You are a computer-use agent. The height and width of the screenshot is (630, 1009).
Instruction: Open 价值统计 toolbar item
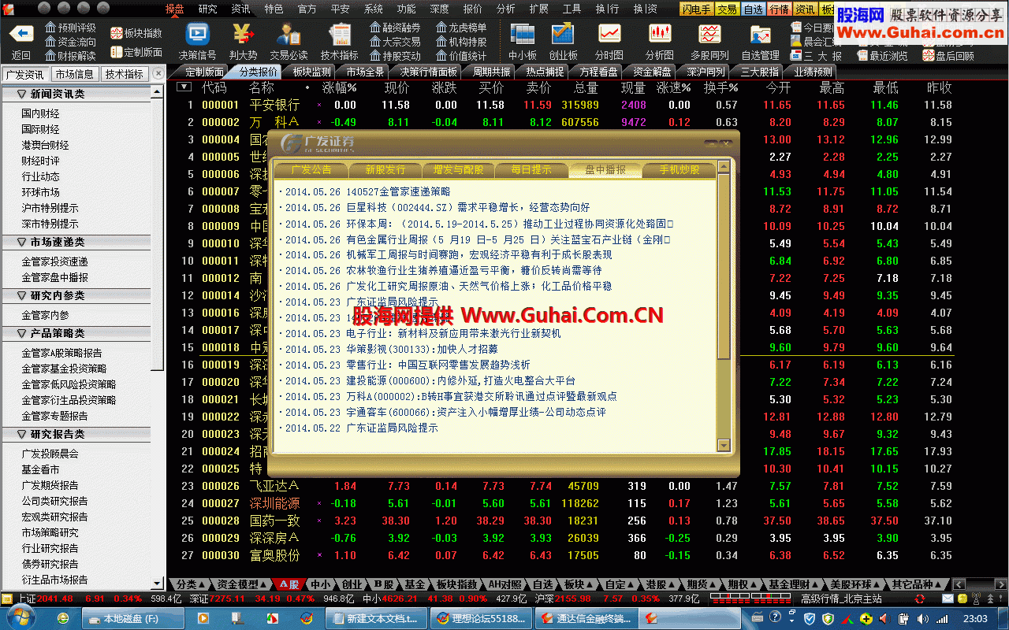click(x=461, y=56)
